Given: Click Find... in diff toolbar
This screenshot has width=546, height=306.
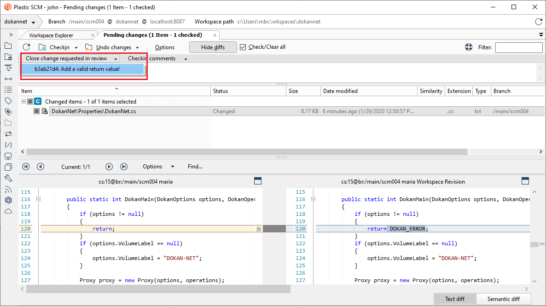Looking at the screenshot, I should [195, 167].
